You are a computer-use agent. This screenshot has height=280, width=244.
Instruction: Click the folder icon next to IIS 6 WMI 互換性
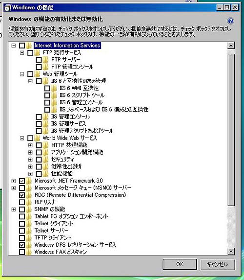click(x=54, y=88)
